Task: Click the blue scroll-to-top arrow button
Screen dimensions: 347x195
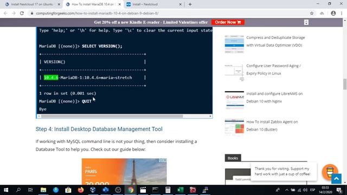Action: pyautogui.click(x=336, y=179)
